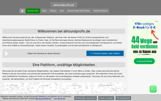Click the chevron arrow beside domain interest text
This screenshot has width=161, height=101.
[6, 53]
